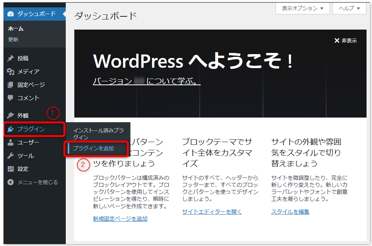372x246 pixels.
Task: Select the ツール tools wrench icon
Action: pyautogui.click(x=11, y=156)
